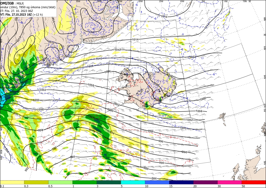The width and height of the screenshot is (266, 188).
Task: Click the '30W' longitude label at top
Action: click(99, 1)
